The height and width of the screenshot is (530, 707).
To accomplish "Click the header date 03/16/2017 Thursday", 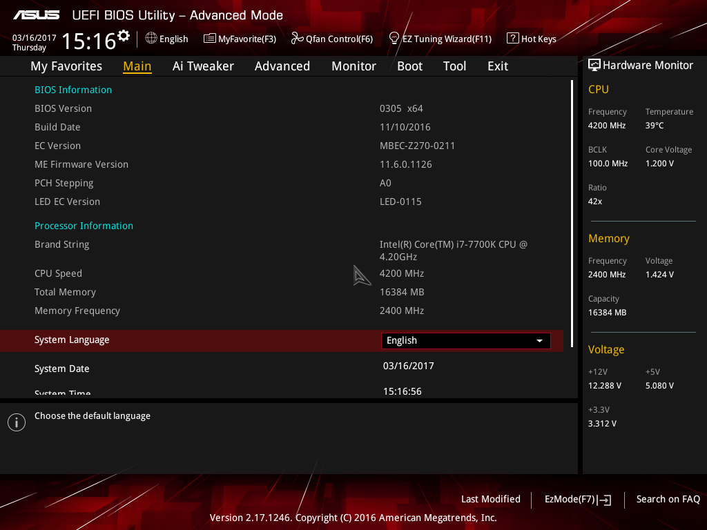I will click(34, 42).
